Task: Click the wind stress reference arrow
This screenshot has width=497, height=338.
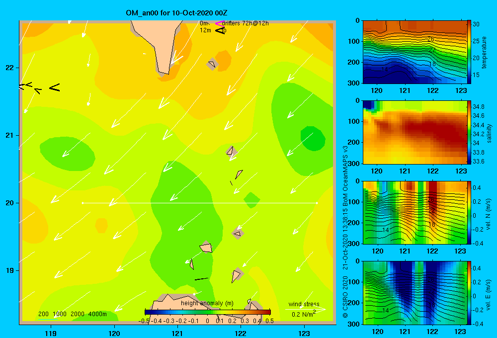Action: coord(306,309)
